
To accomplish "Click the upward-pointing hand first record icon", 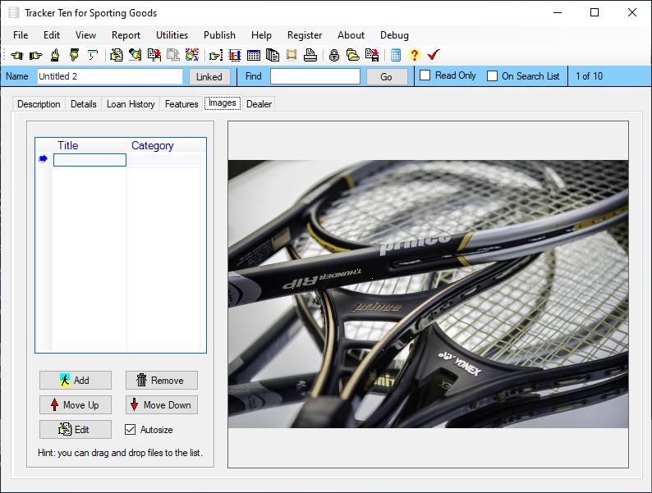I will (x=55, y=55).
